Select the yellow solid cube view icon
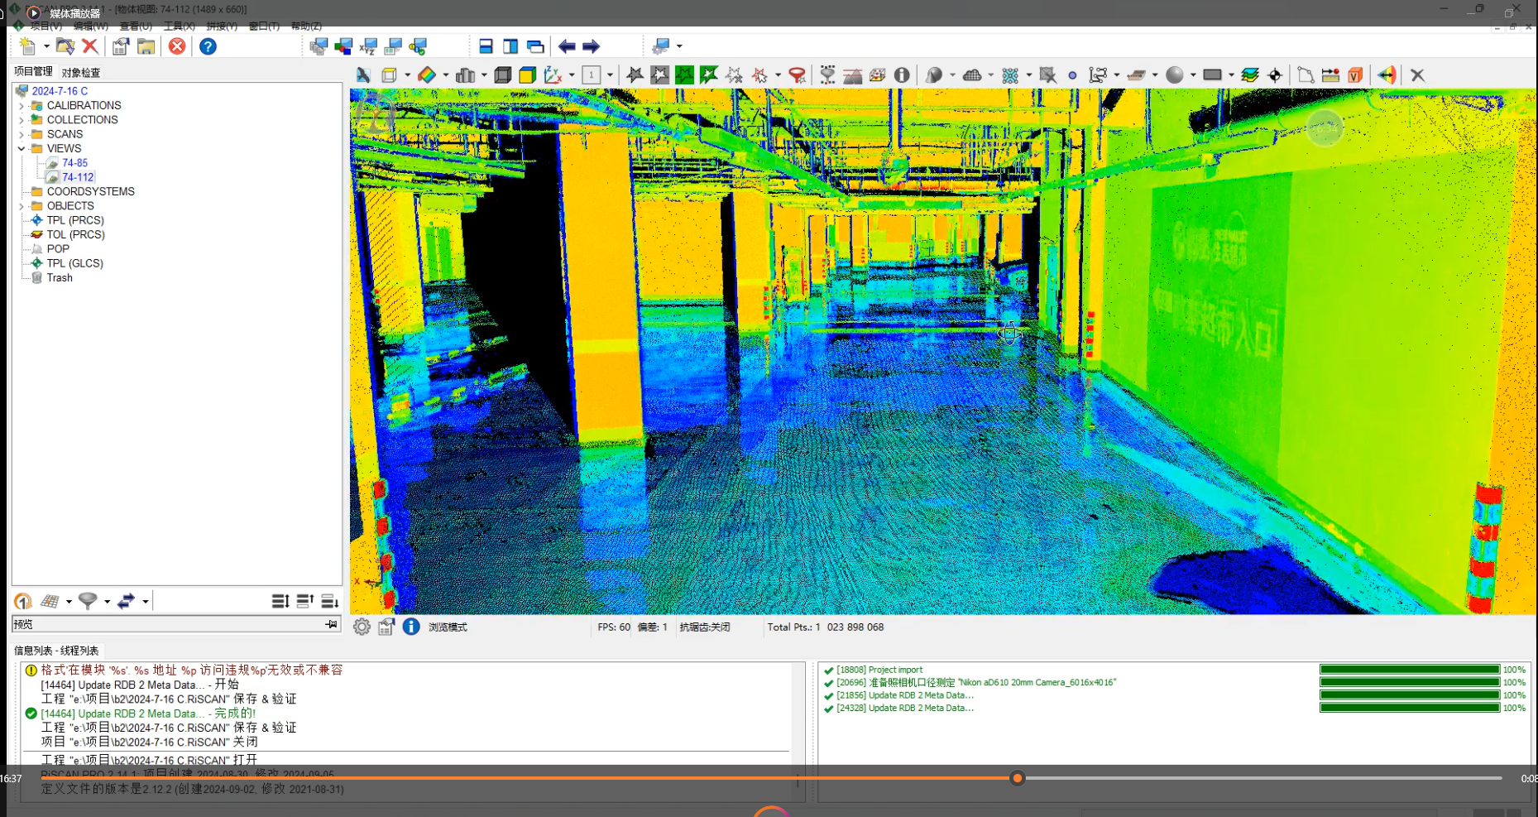Screen dimensions: 1538x817 click(527, 75)
